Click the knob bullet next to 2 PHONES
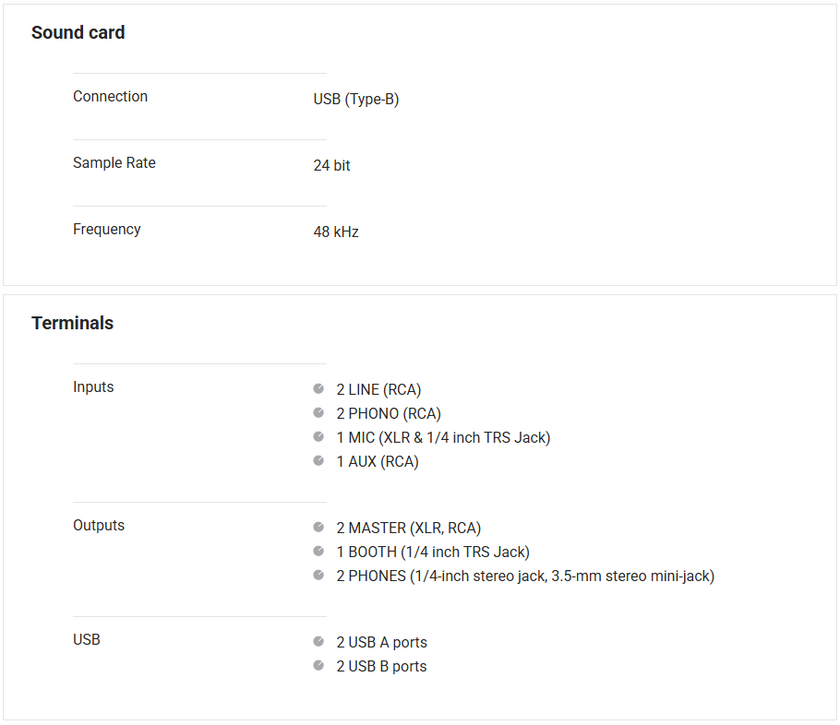The width and height of the screenshot is (840, 725). tap(318, 575)
